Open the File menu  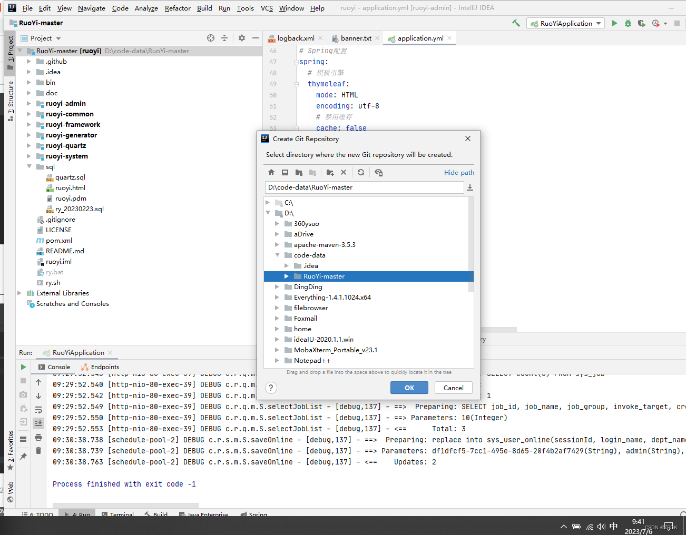pos(27,8)
